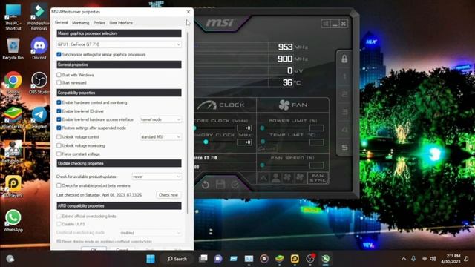Click the fan speed value field
Screen dimensions: 475x267
tap(317, 165)
